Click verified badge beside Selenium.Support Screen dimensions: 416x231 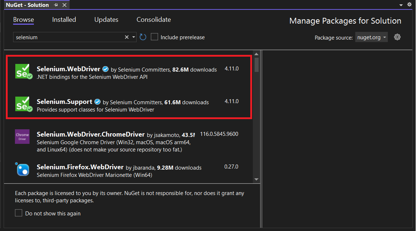(97, 102)
